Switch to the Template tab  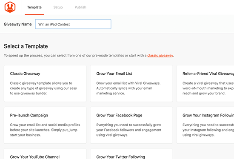click(34, 7)
